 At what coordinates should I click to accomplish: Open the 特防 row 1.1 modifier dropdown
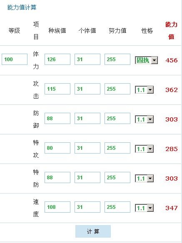(144, 179)
